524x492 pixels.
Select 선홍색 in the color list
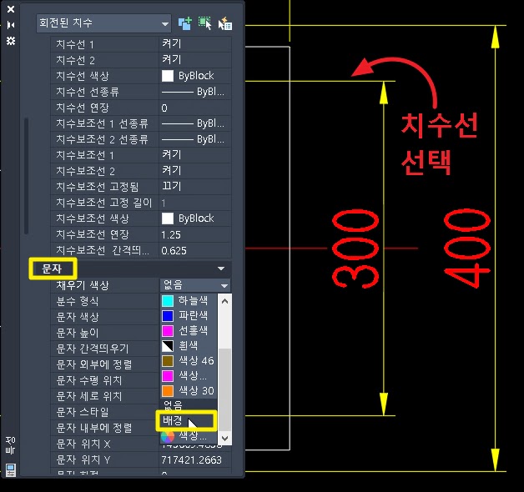pyautogui.click(x=189, y=331)
